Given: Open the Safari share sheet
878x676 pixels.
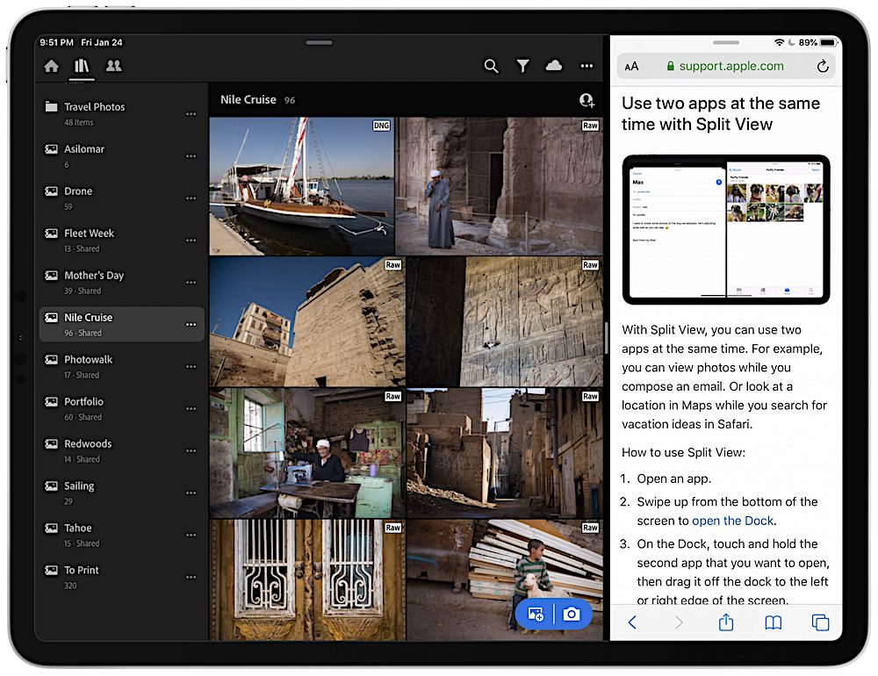Looking at the screenshot, I should click(726, 622).
